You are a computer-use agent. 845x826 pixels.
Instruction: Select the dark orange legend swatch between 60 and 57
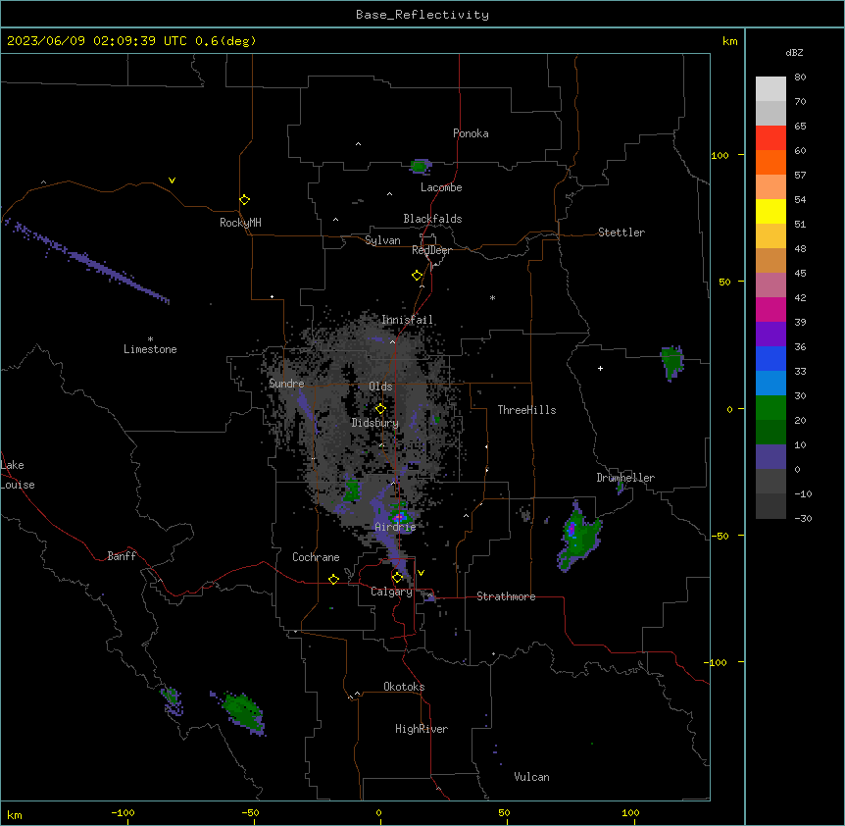point(770,162)
